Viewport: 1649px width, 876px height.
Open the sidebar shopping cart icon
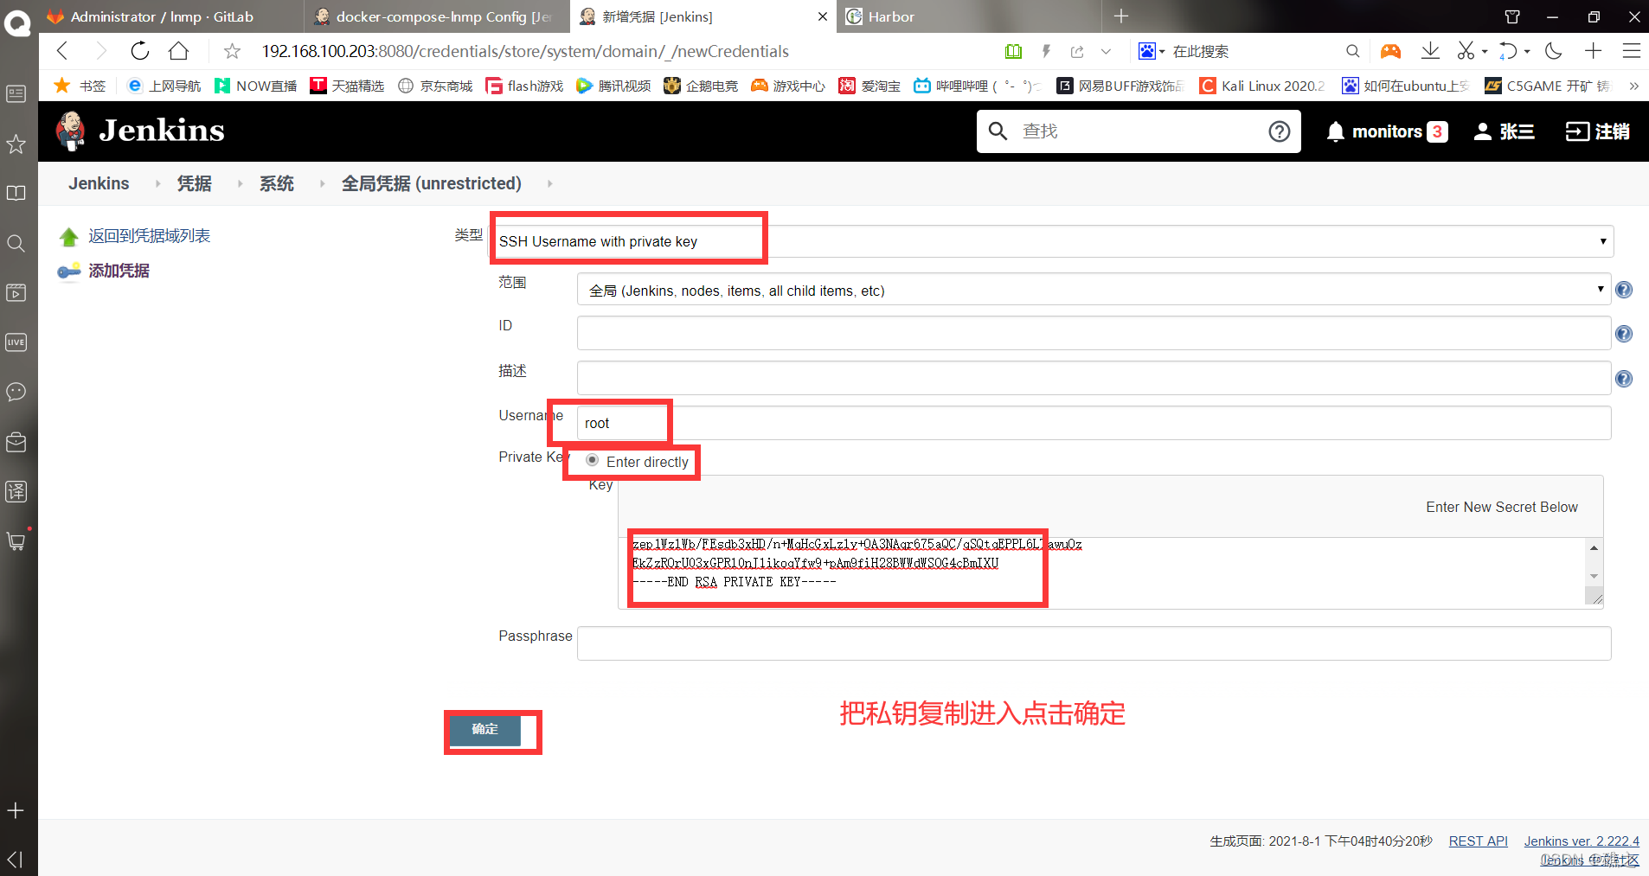[16, 541]
